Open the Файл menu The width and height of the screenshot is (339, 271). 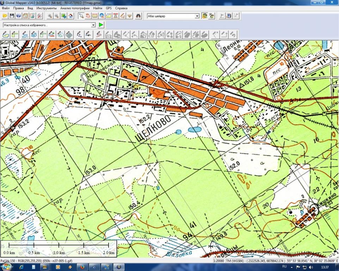point(6,8)
